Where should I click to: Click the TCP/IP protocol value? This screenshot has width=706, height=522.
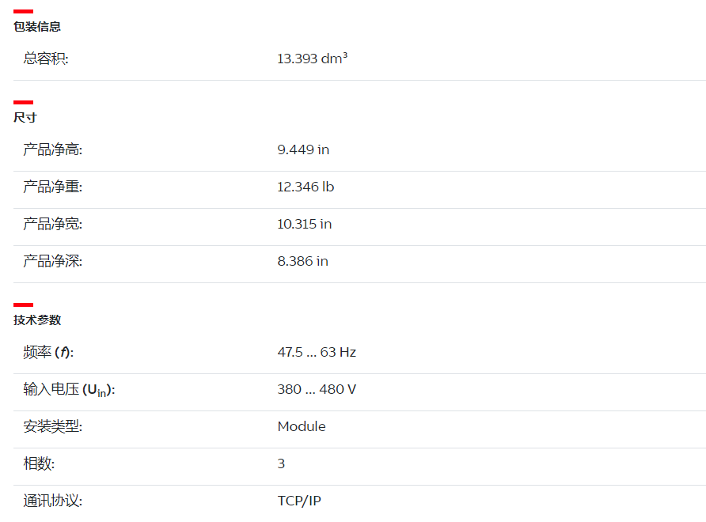click(299, 501)
